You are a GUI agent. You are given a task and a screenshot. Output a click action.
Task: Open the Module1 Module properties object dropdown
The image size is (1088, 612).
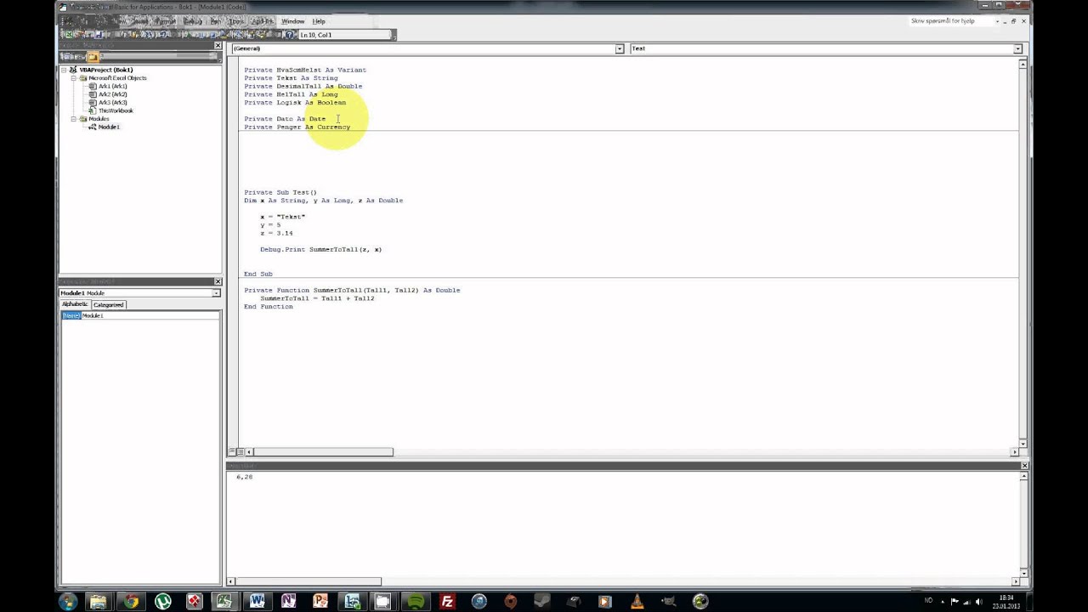[216, 292]
